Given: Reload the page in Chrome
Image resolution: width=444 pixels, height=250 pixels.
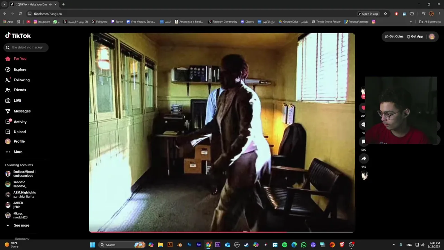Looking at the screenshot, I should point(20,14).
